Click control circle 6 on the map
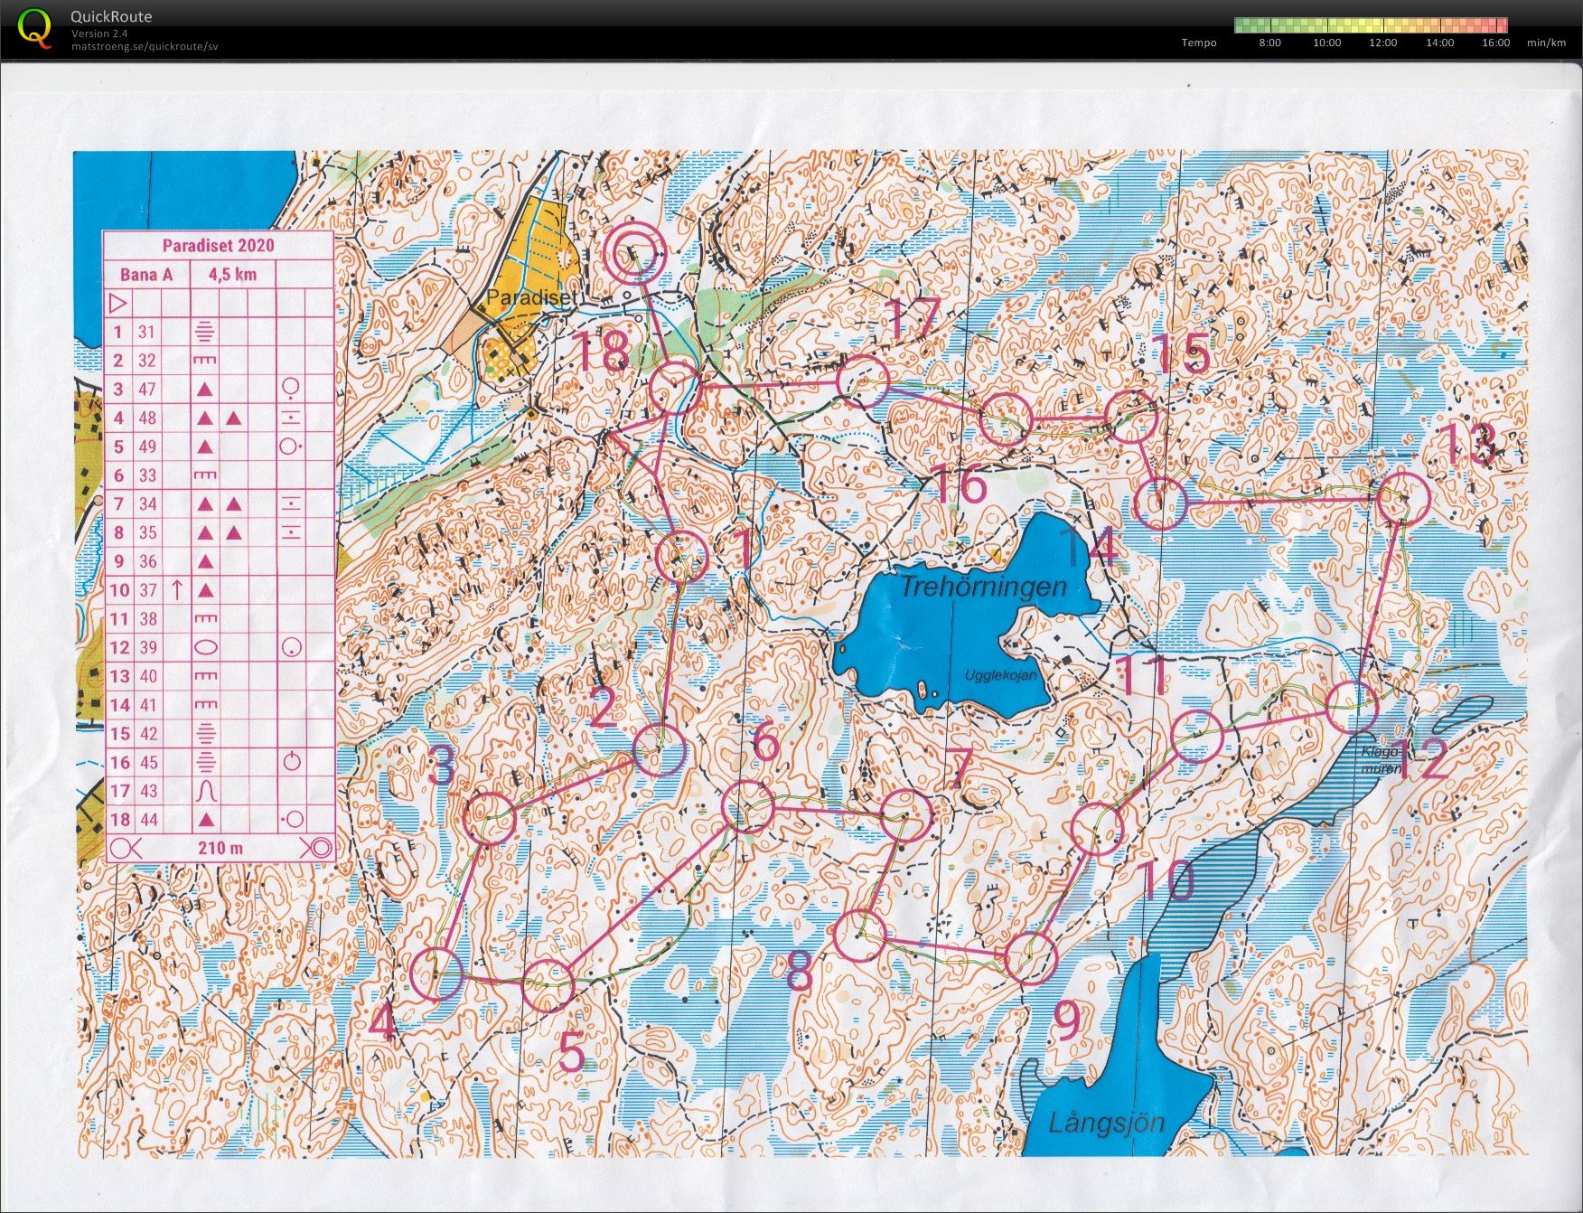Viewport: 1583px width, 1213px height. coord(748,806)
